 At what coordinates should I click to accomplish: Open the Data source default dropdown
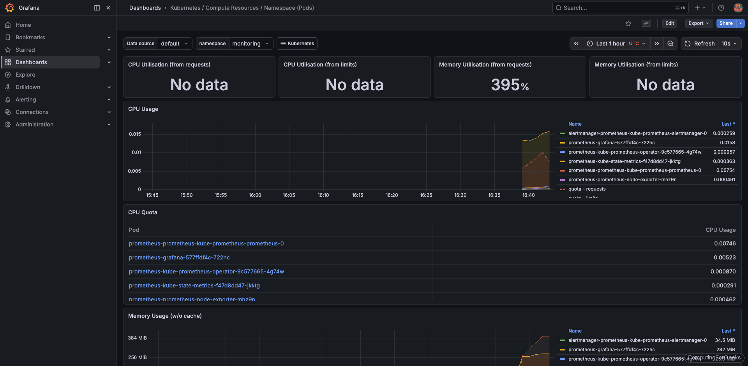[174, 44]
